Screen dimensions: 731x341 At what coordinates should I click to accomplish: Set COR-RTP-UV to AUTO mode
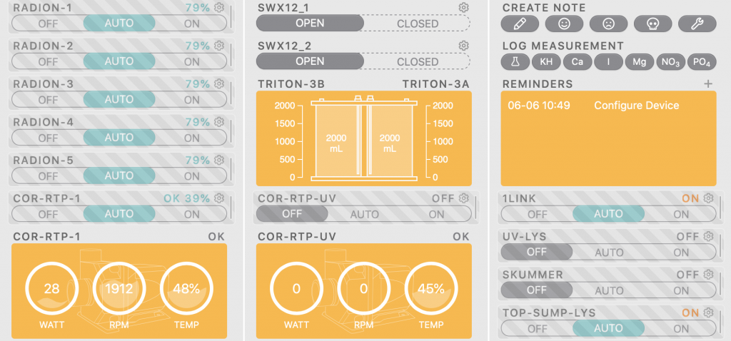pyautogui.click(x=364, y=213)
